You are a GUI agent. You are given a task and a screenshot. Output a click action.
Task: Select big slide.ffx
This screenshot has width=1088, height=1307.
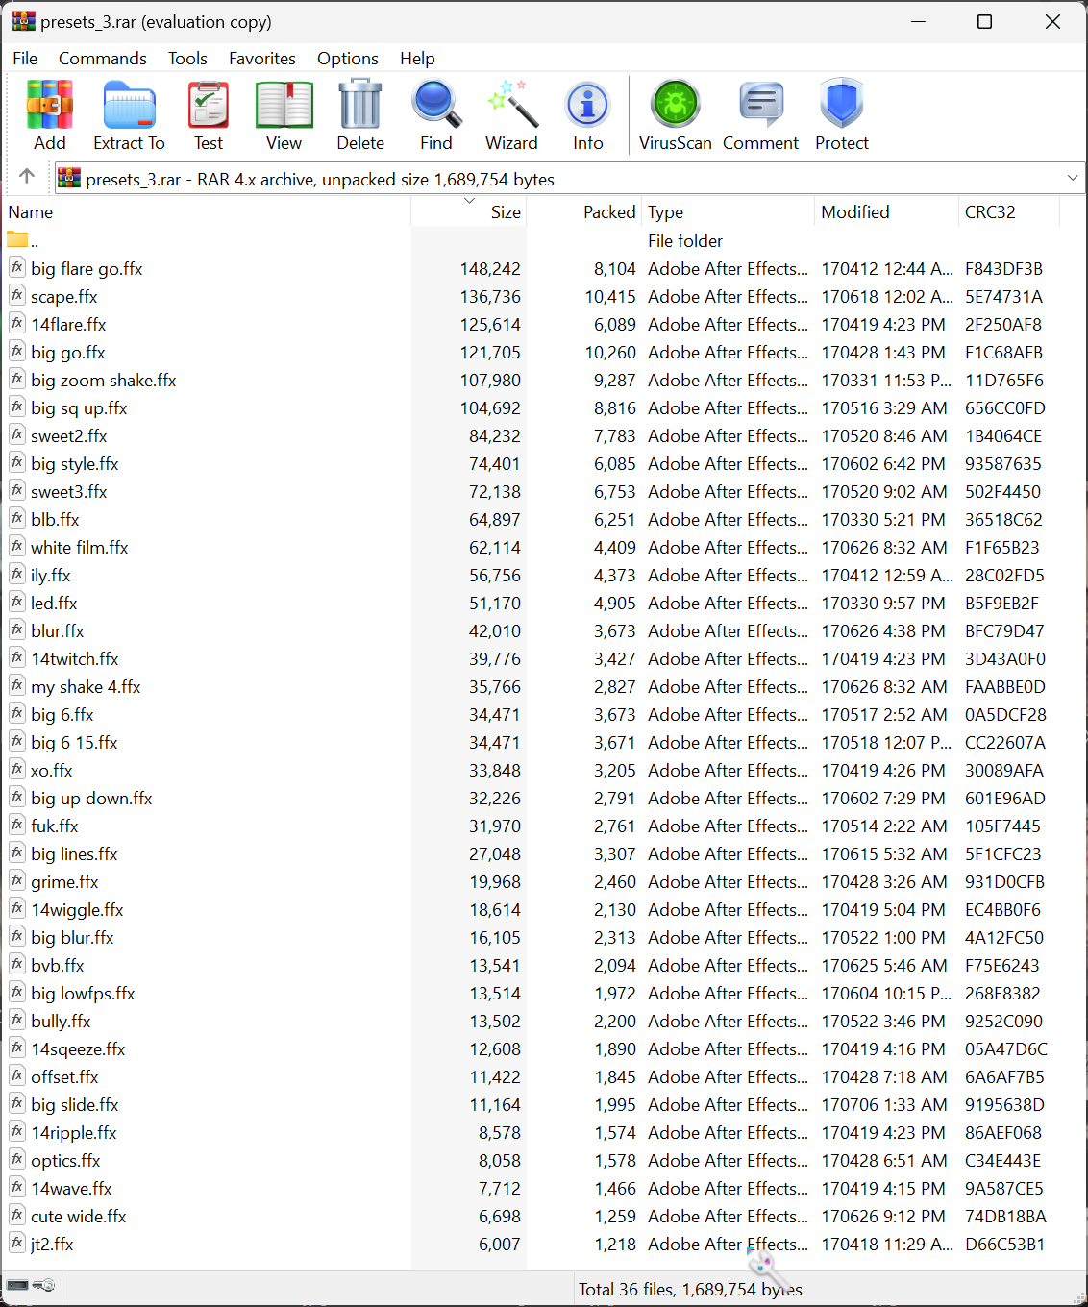pyautogui.click(x=75, y=1105)
